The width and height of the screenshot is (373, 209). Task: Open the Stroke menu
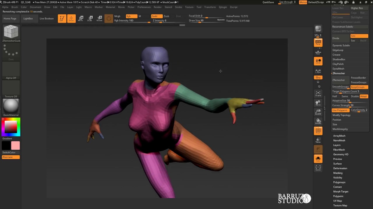tap(178, 7)
